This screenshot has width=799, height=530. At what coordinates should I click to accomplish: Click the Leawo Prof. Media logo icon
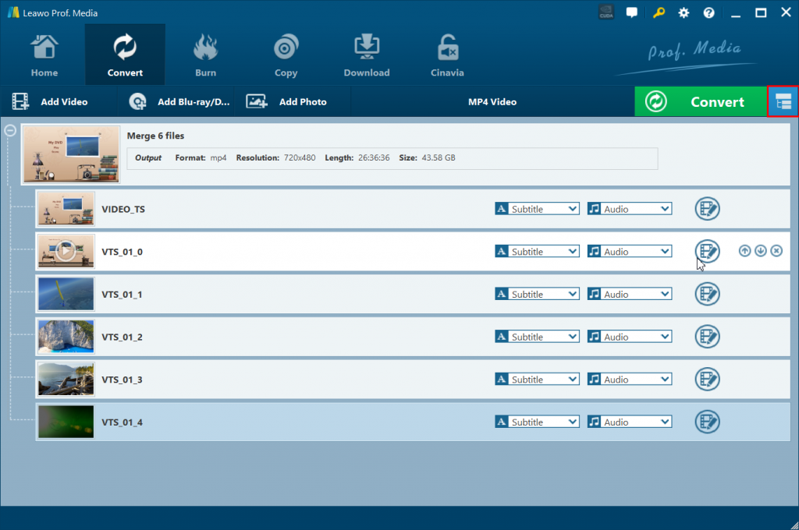coord(13,12)
